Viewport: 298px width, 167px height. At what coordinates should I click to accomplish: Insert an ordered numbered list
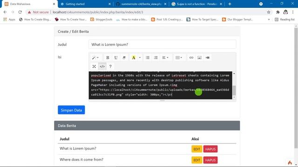(x=156, y=58)
